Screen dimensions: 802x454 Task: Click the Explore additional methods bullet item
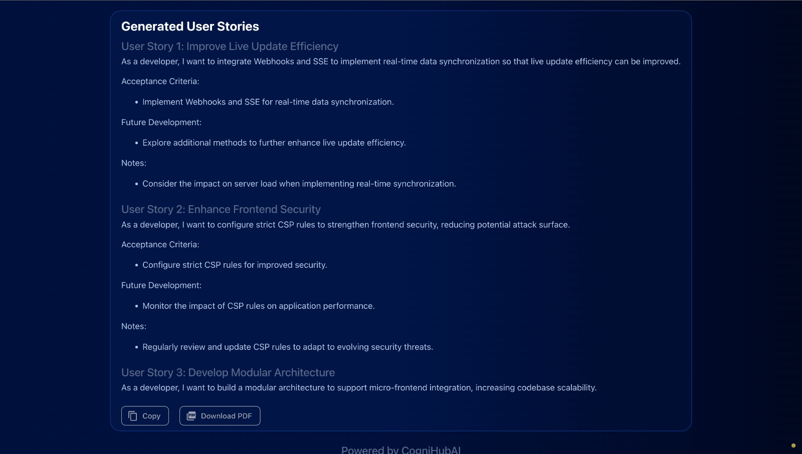click(x=274, y=143)
